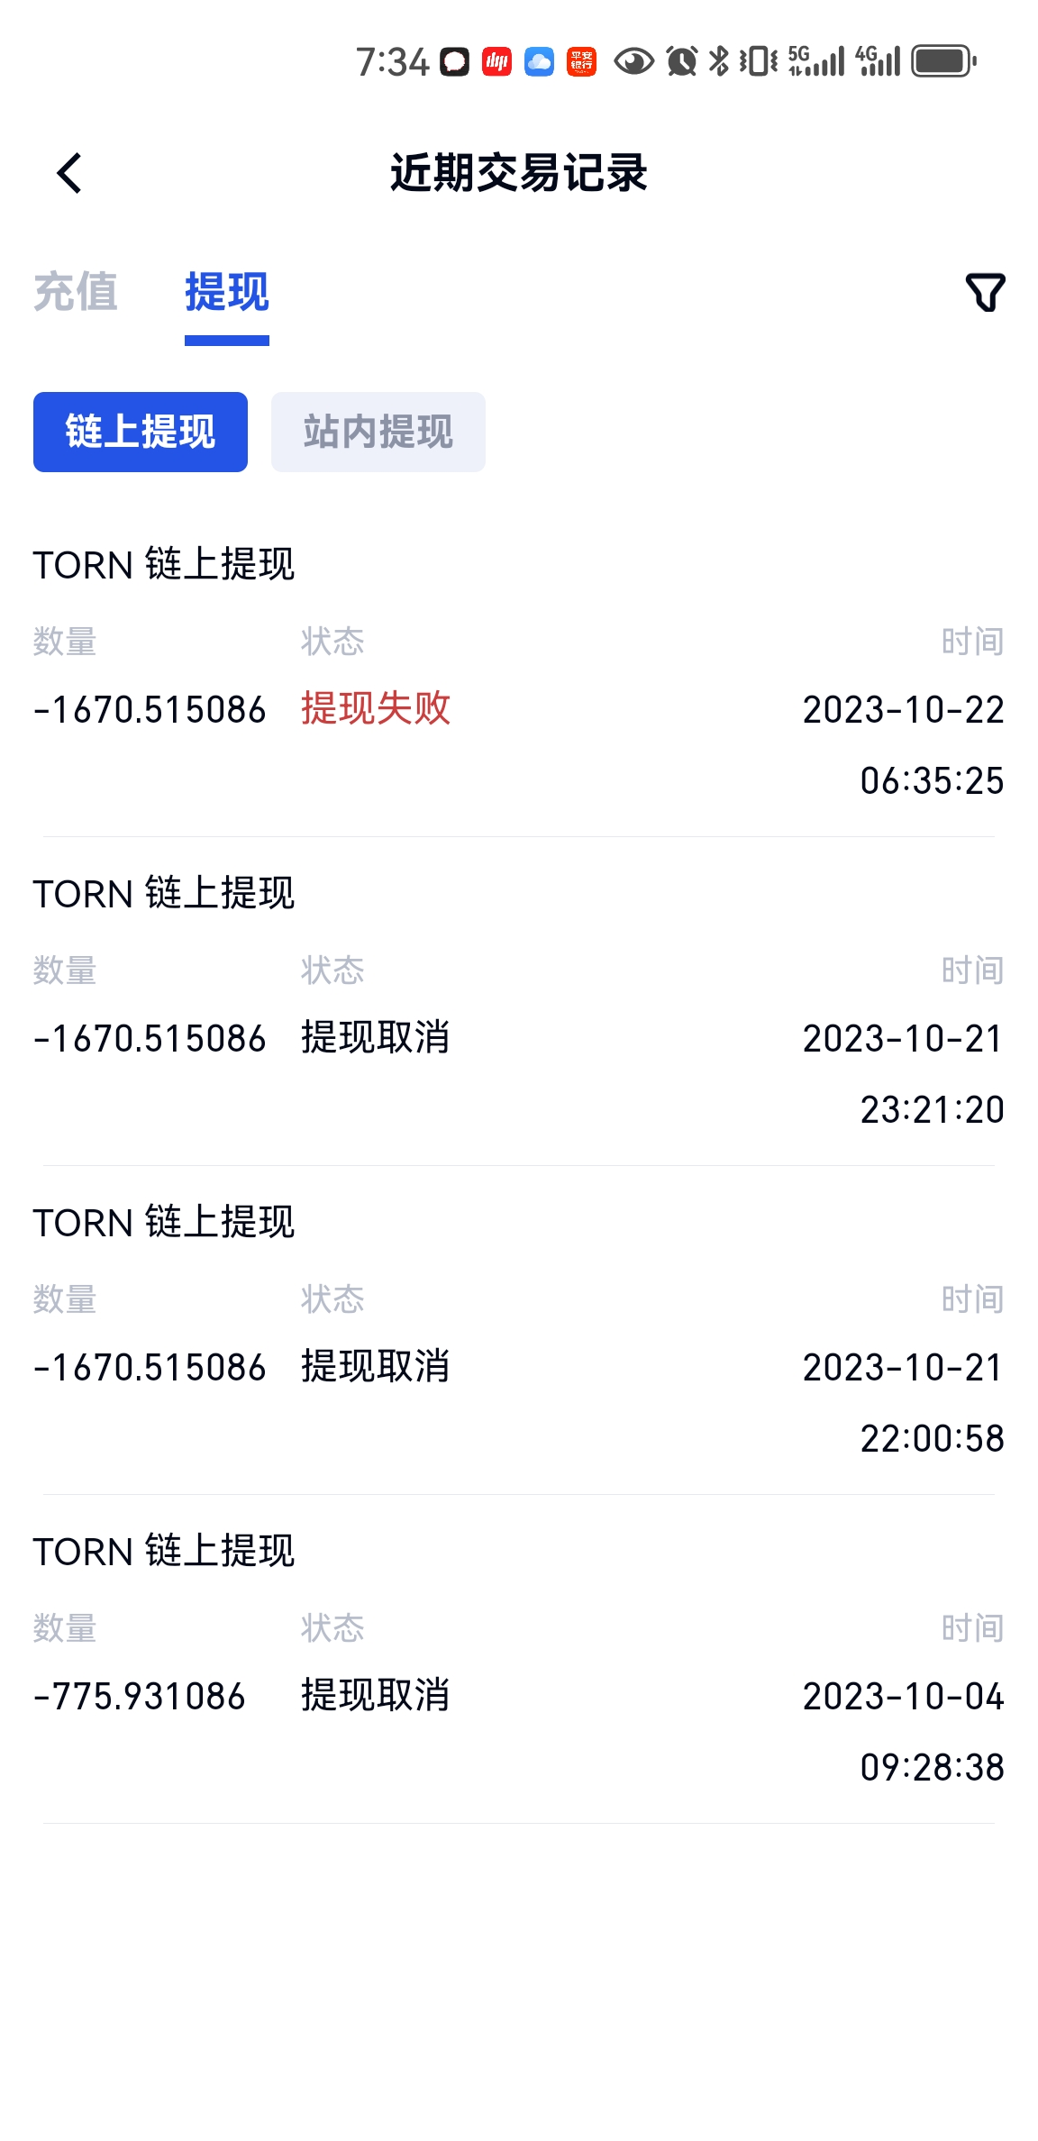
Task: Tap the blue cloud notification icon
Action: pos(539,61)
